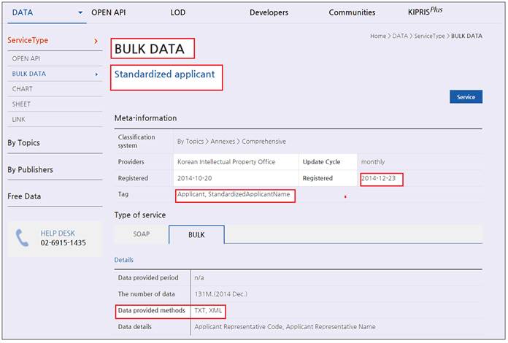
Task: Click the Applicant, StandardizedApplicantName tag text
Action: pyautogui.click(x=234, y=194)
